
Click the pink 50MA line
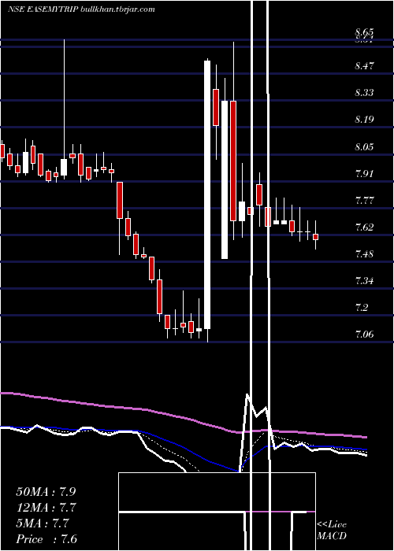click(x=184, y=416)
